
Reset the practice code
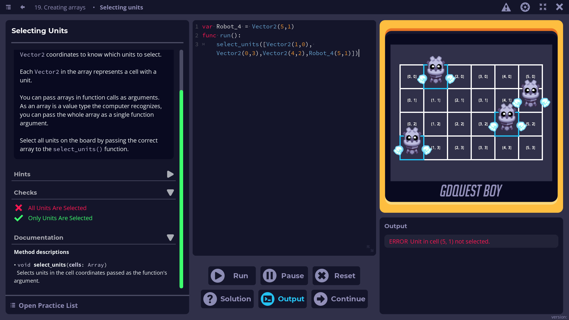336,276
